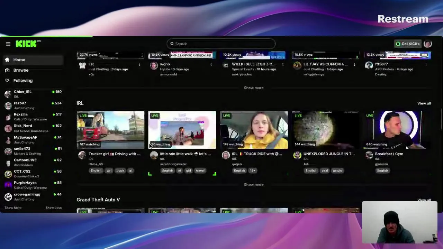This screenshot has width=443, height=249.
Task: Expand sidebar with Show More
Action: click(x=13, y=208)
